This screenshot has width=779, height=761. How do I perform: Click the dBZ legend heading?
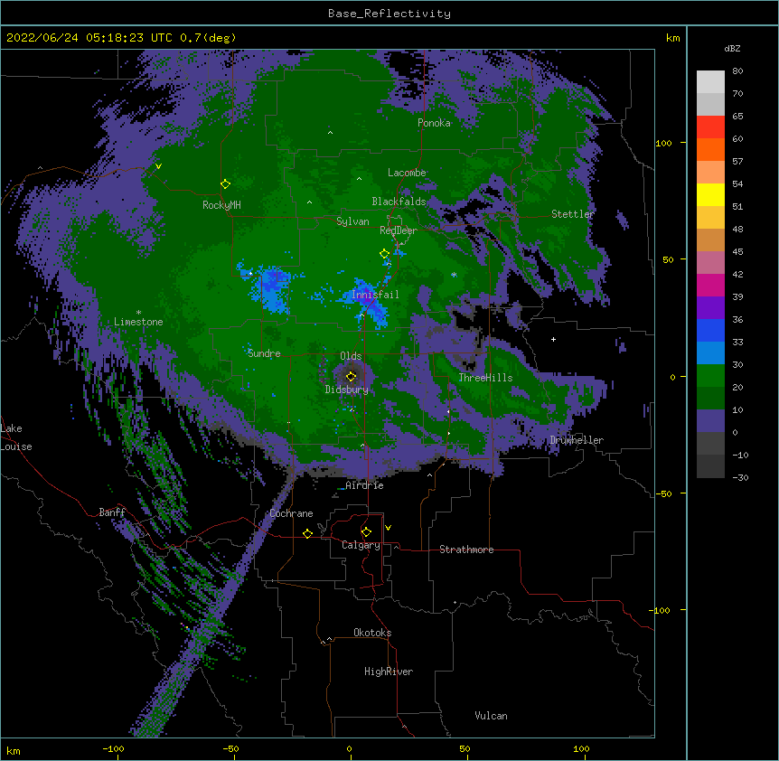click(x=732, y=49)
